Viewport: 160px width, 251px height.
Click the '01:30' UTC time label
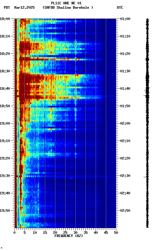click(125, 71)
